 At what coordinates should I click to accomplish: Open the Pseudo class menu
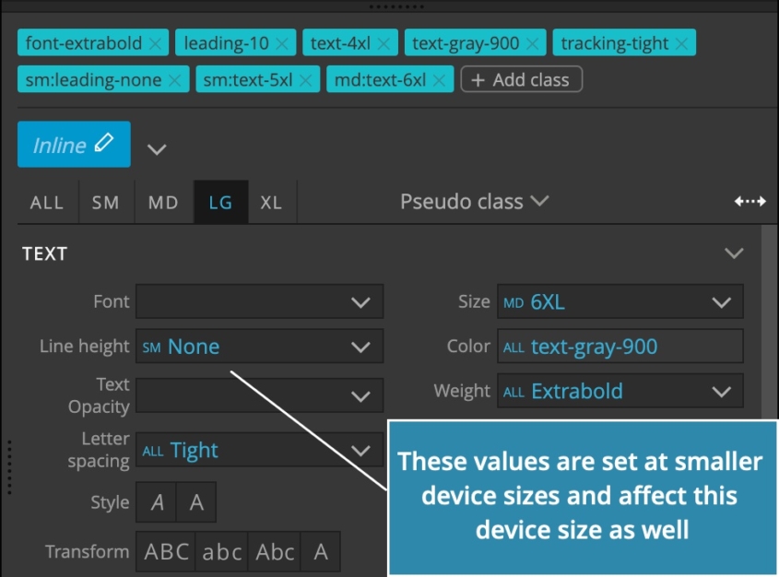473,201
